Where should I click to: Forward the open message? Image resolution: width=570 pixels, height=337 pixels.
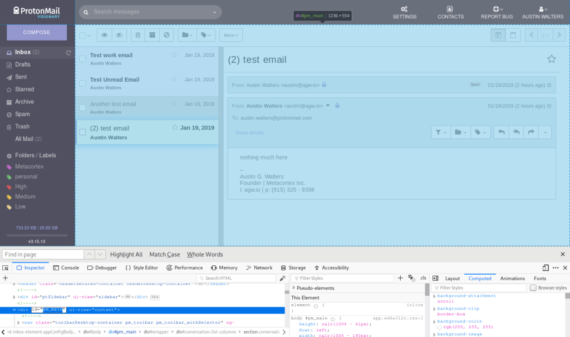click(x=530, y=132)
